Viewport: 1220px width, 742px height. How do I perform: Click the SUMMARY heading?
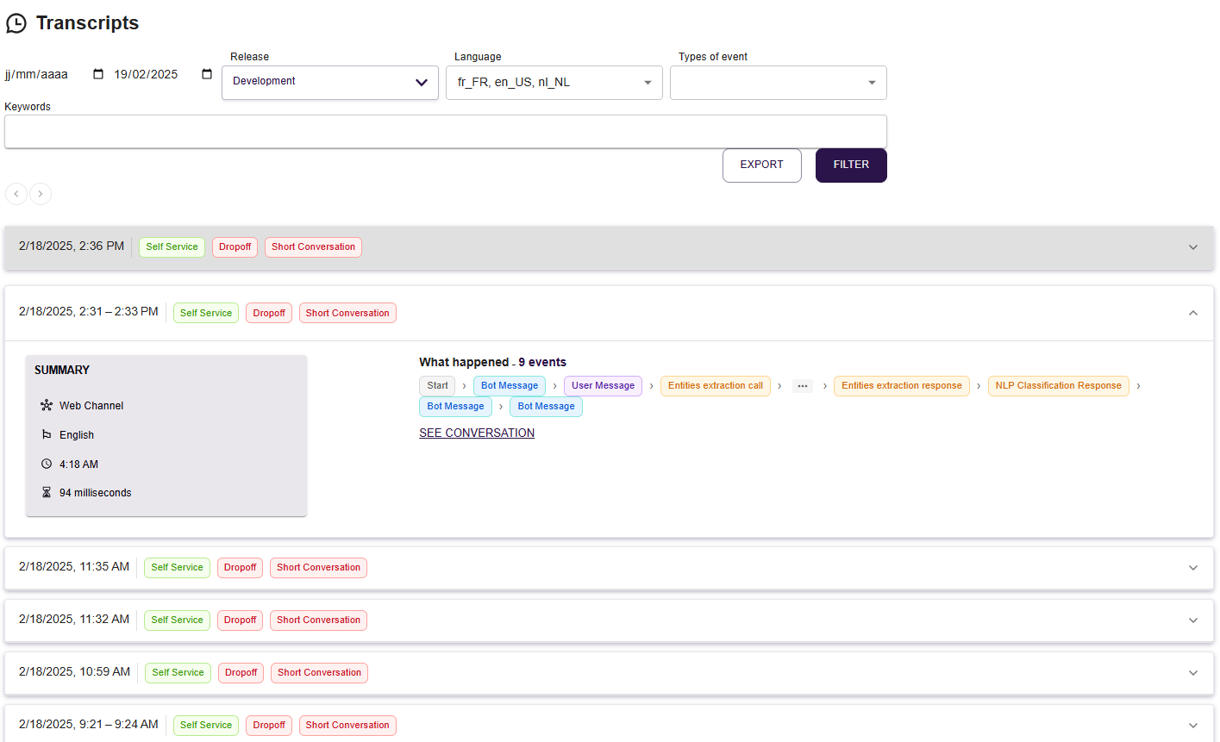tap(62, 370)
